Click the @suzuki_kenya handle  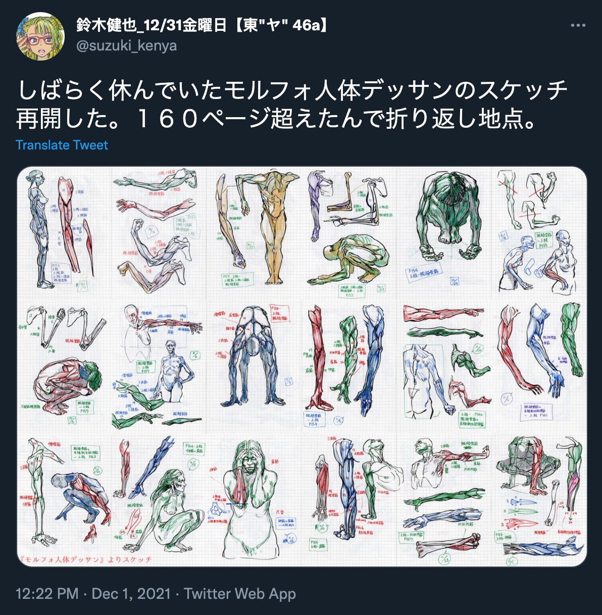(x=126, y=46)
